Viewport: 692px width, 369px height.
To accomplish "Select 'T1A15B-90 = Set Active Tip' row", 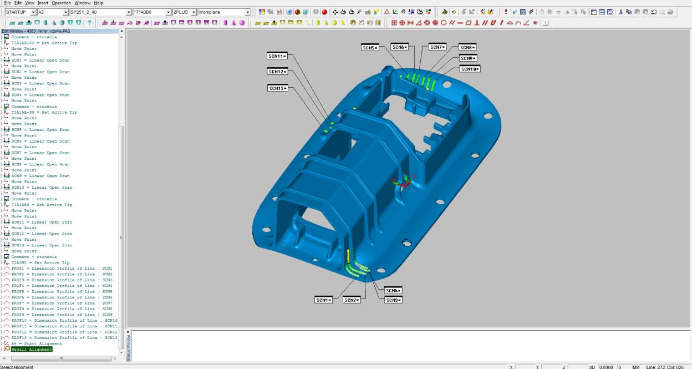I will pos(44,112).
